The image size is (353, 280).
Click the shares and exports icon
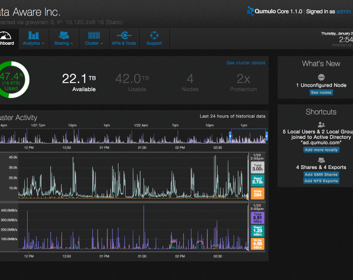pyautogui.click(x=321, y=160)
